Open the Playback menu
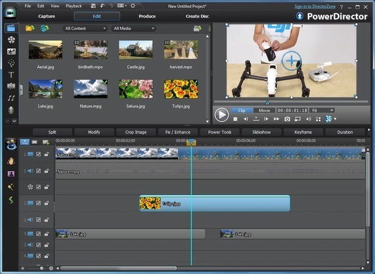The height and width of the screenshot is (274, 375). coord(73,5)
